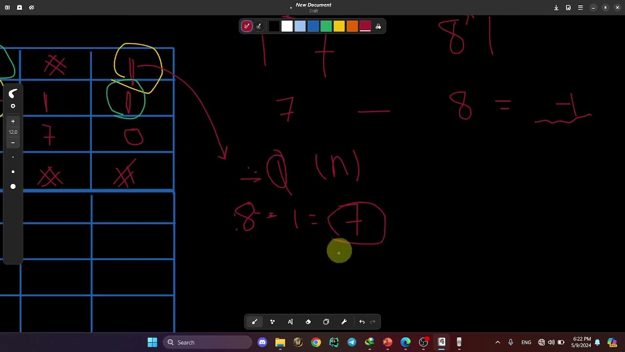Pick the orange color swatch
Screen dimensions: 625x352
[x=352, y=26]
